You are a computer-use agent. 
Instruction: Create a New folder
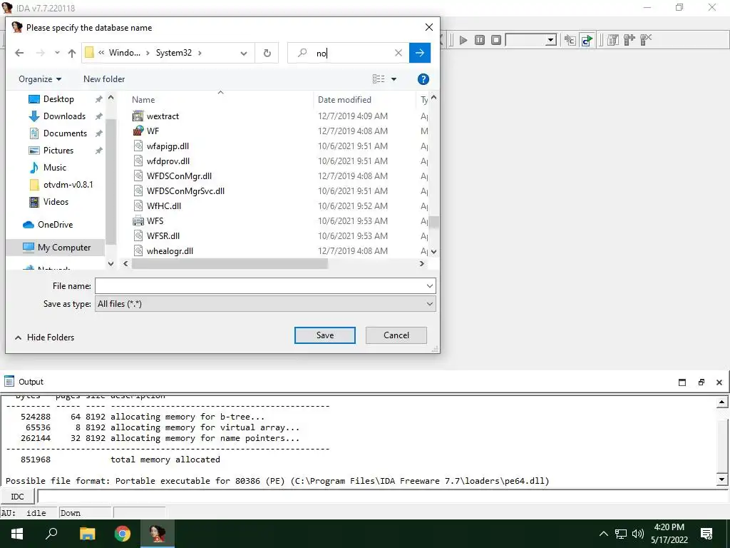[104, 79]
